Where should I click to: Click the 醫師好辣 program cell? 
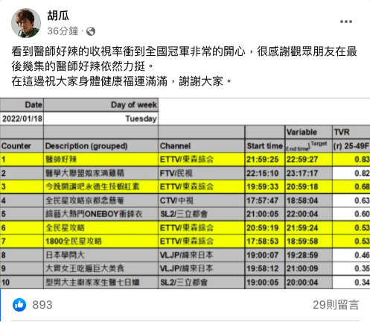point(101,160)
